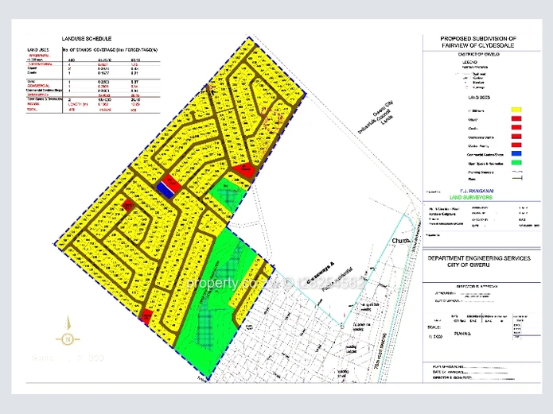Select the blue Commercial Centre legend swatch
553x414 pixels.
(516, 153)
